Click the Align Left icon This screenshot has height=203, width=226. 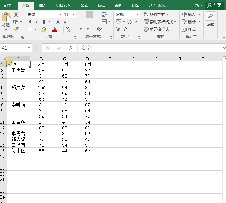[x=82, y=22]
